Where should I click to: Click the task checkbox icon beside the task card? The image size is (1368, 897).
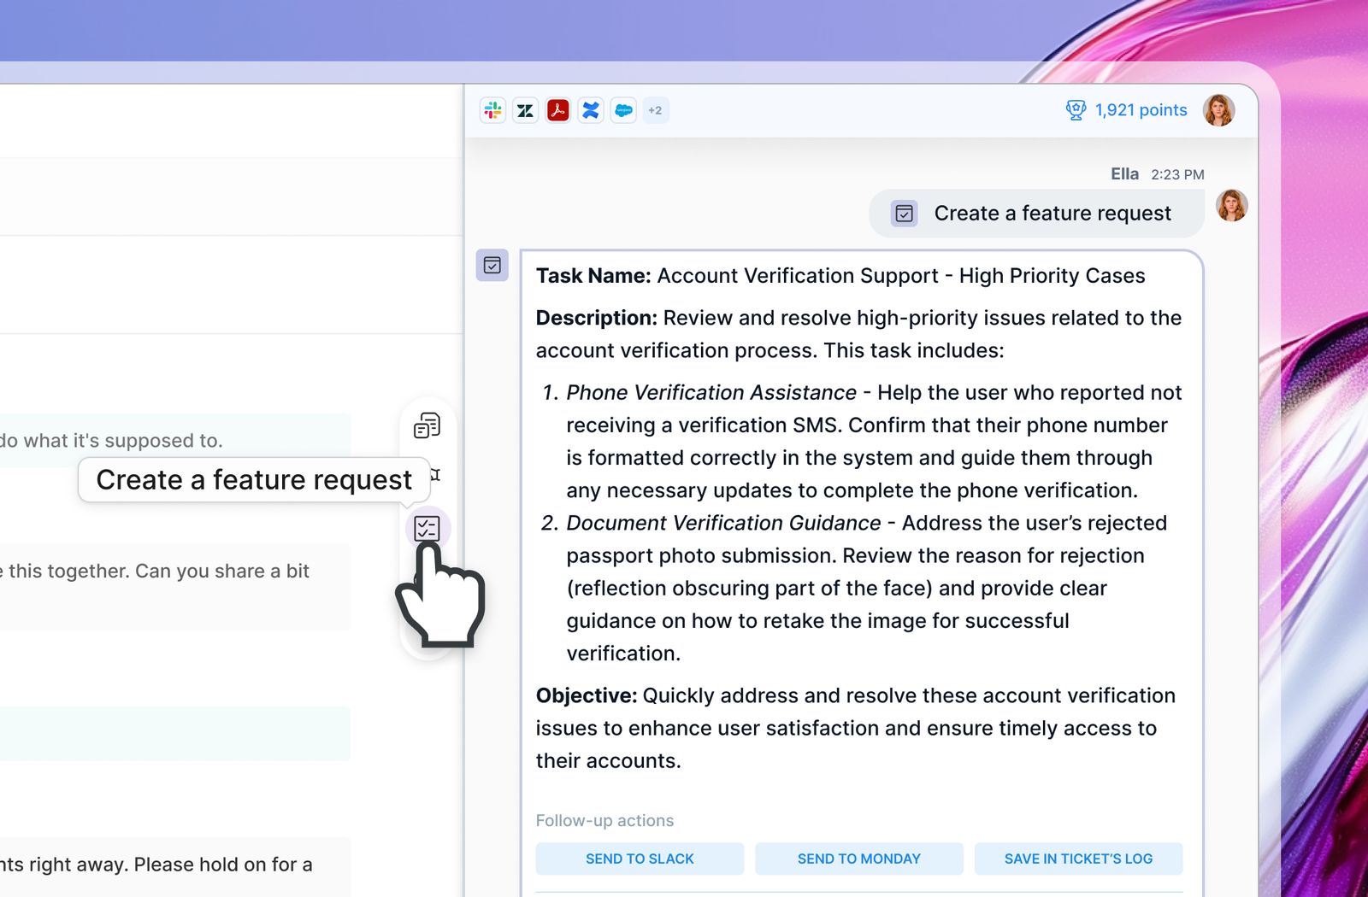coord(492,267)
